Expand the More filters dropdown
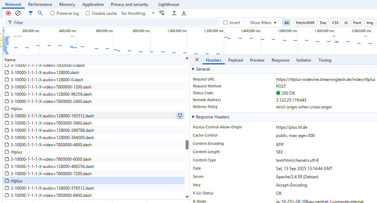The image size is (377, 203). point(263,23)
